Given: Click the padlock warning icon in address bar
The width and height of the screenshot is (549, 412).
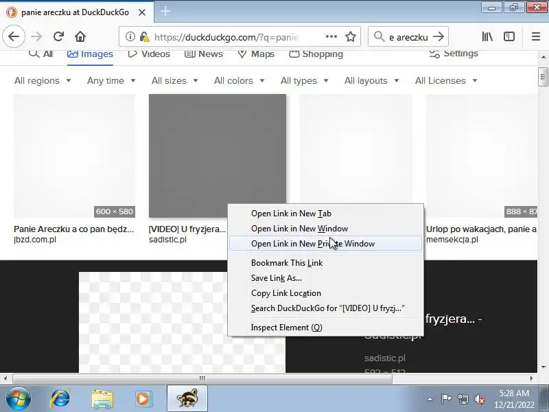Looking at the screenshot, I should point(143,36).
